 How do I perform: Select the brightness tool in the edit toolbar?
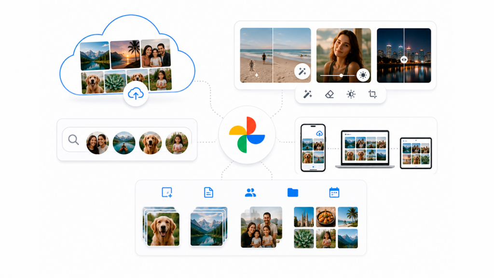coord(351,94)
